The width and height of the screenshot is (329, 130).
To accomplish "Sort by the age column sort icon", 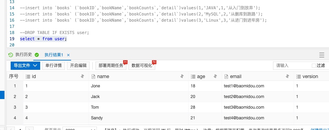I will (x=215, y=76).
